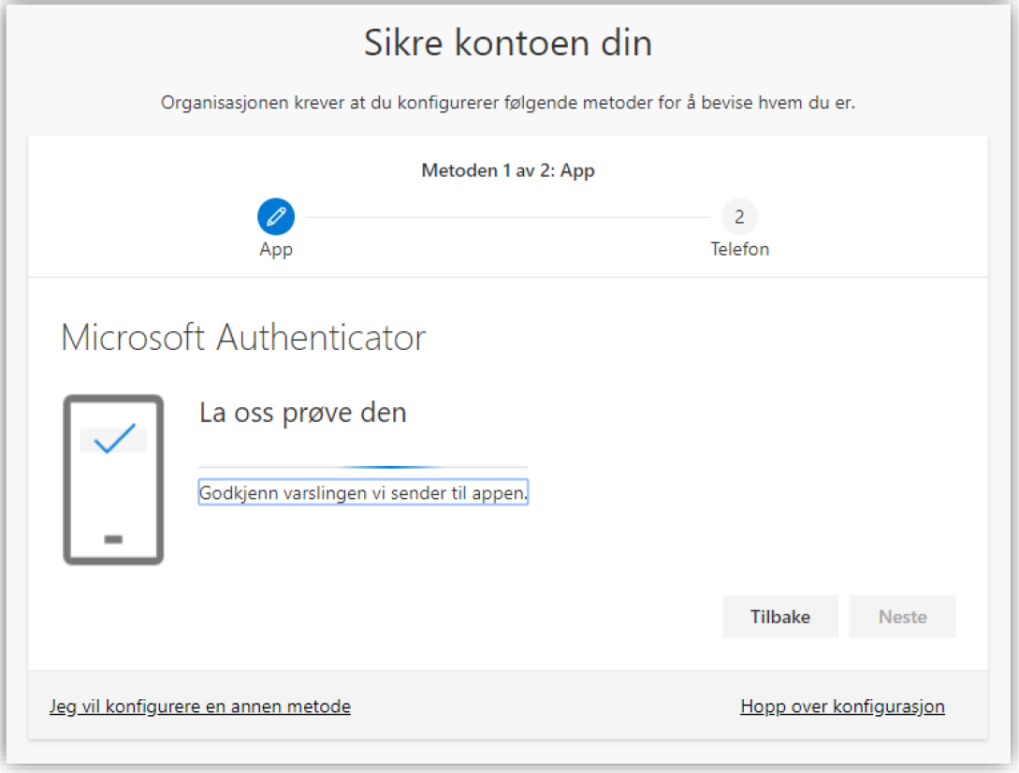Click the phone with checkmark illustration
Screen dimensions: 1019x773
tap(113, 480)
